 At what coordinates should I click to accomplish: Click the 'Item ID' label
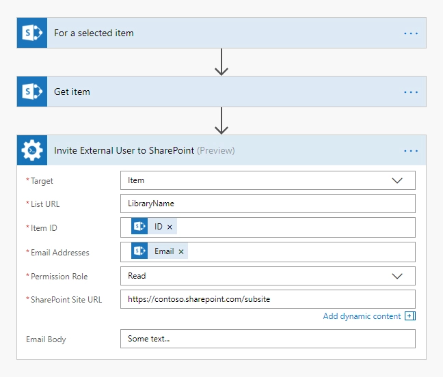tap(44, 227)
